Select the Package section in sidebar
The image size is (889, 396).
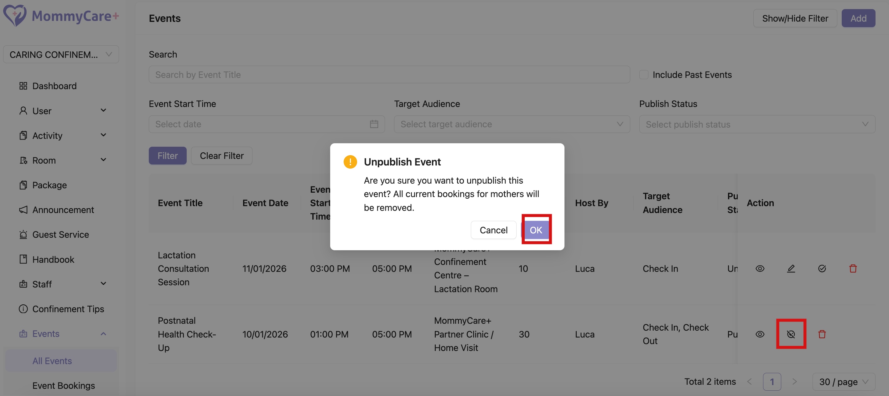point(49,185)
